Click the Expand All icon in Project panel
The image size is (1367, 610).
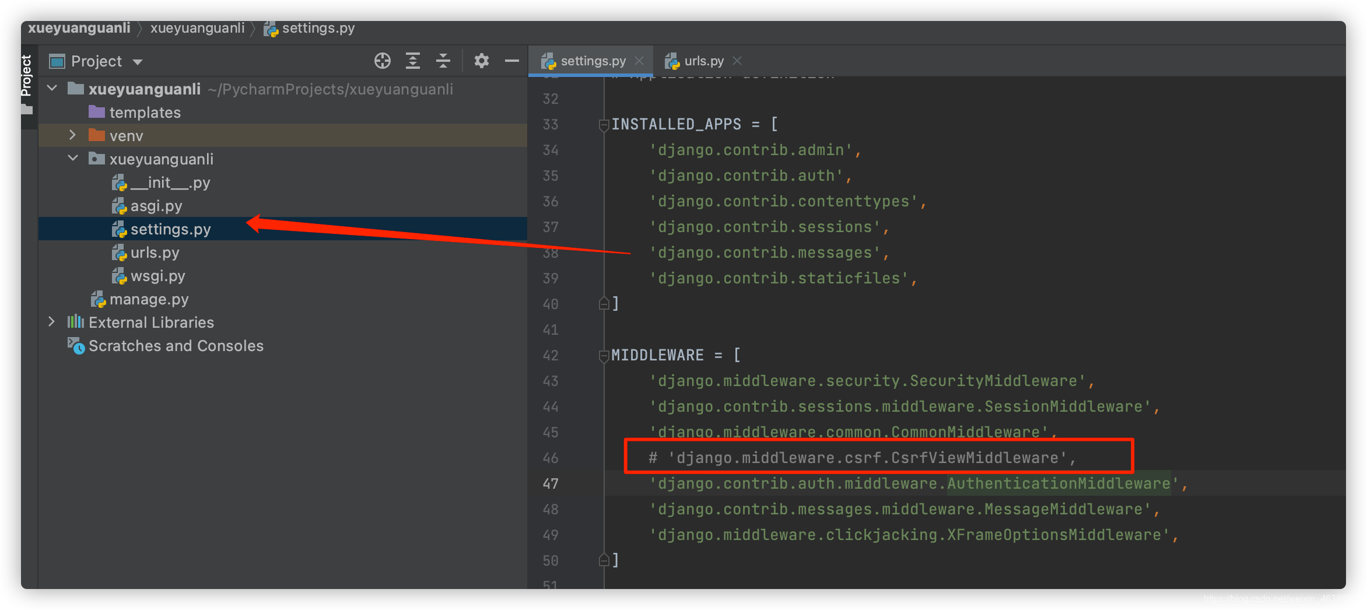(413, 61)
